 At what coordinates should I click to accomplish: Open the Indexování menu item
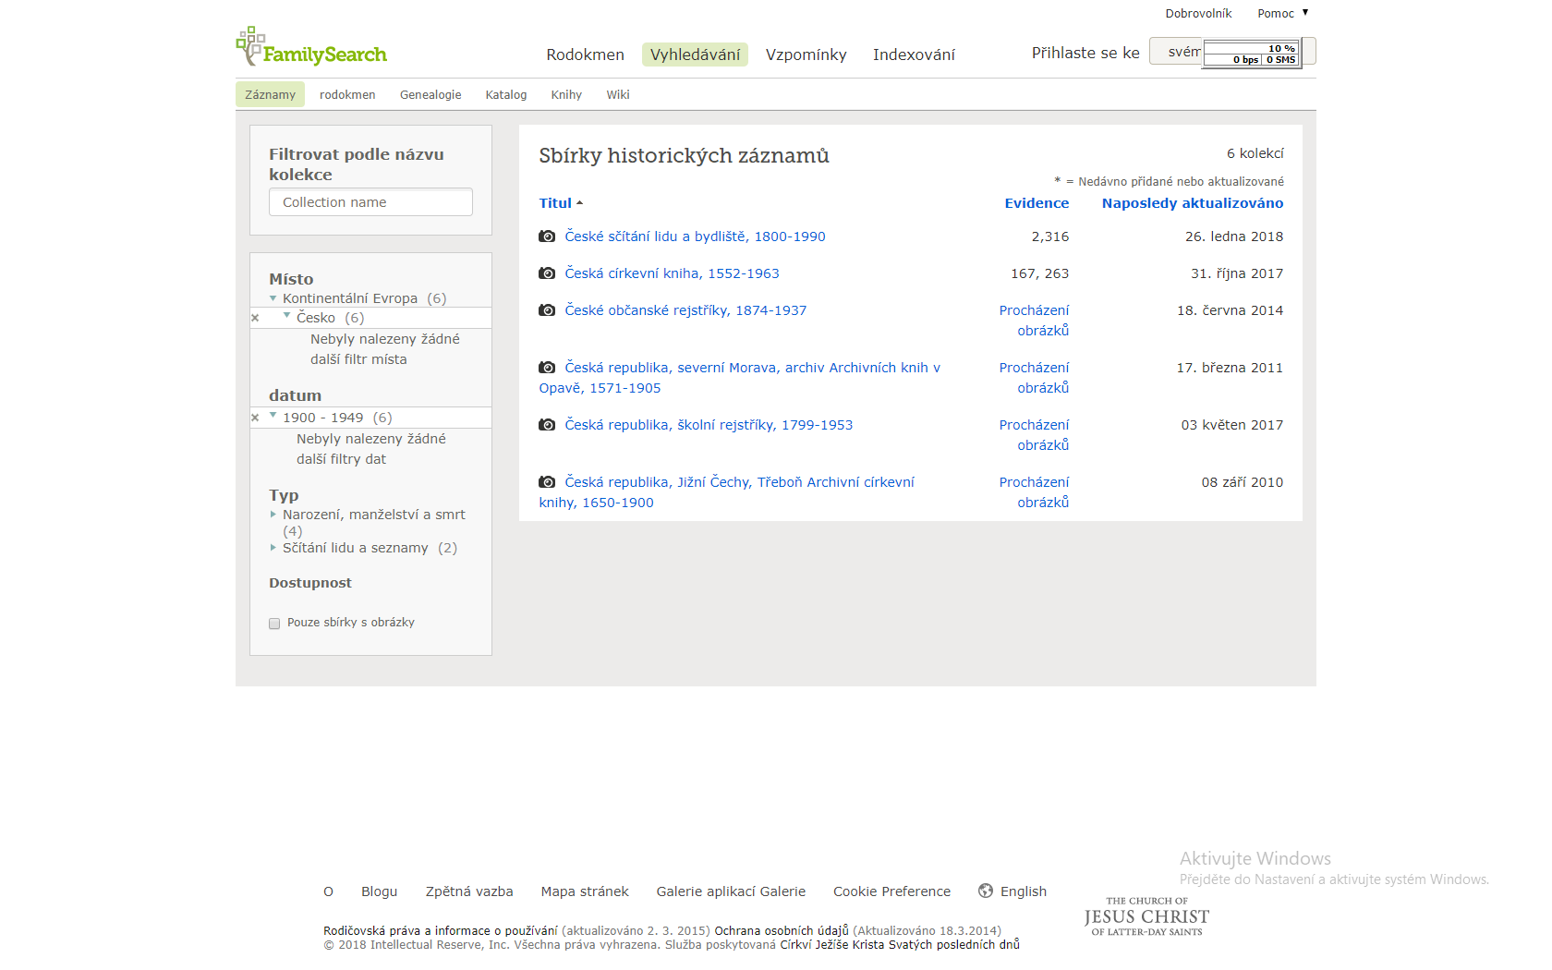tap(913, 55)
